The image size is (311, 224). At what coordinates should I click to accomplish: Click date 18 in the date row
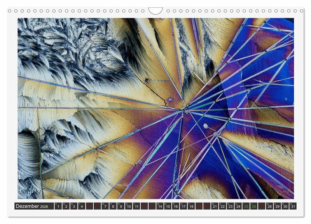191,207
